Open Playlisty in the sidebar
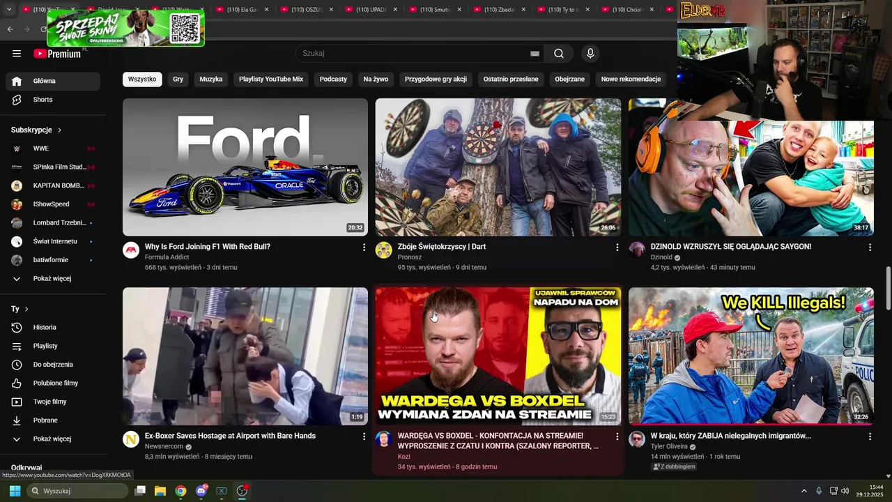 click(x=53, y=346)
